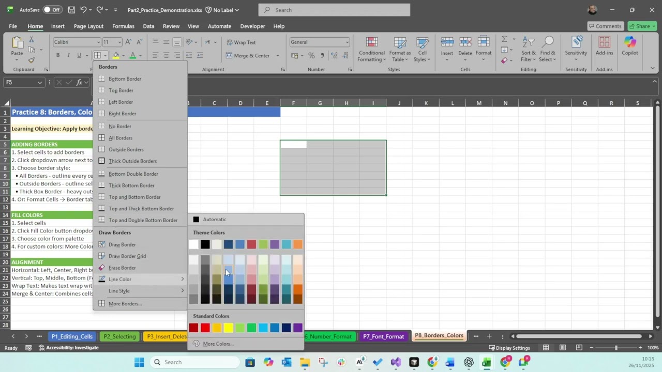
Task: Open the Formulas ribbon tab
Action: [123, 26]
